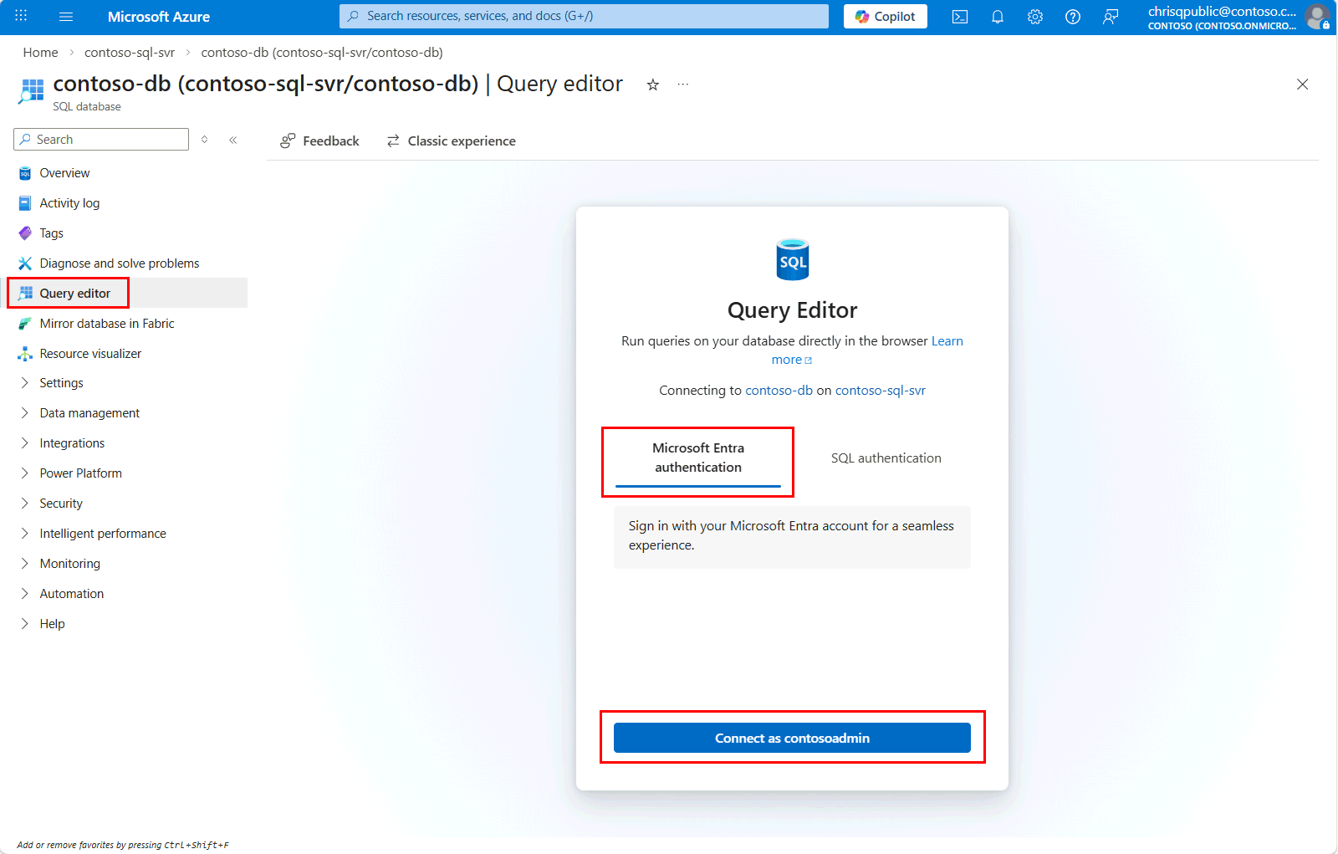Open portal settings gear icon
Viewport: 1338px width, 854px height.
(1035, 17)
